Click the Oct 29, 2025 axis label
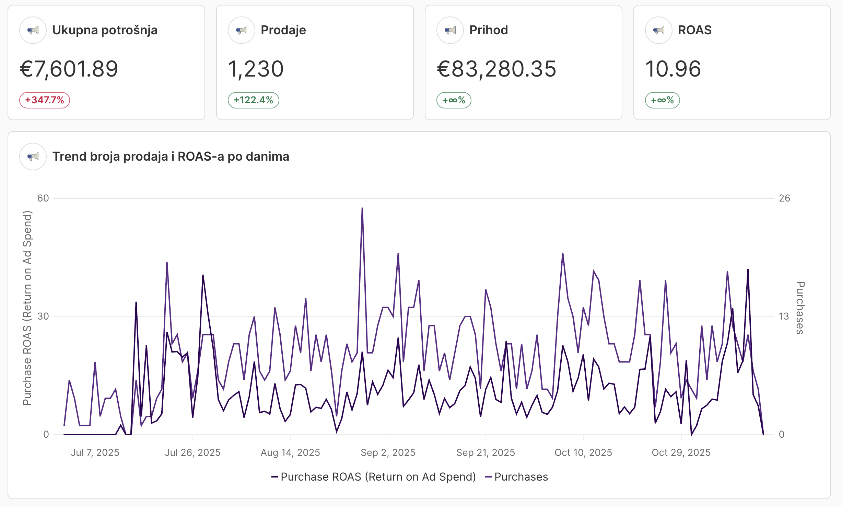Screen dimensions: 842x506 [x=681, y=452]
